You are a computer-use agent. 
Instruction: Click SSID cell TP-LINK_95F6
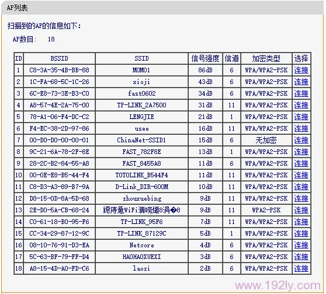[141, 222]
